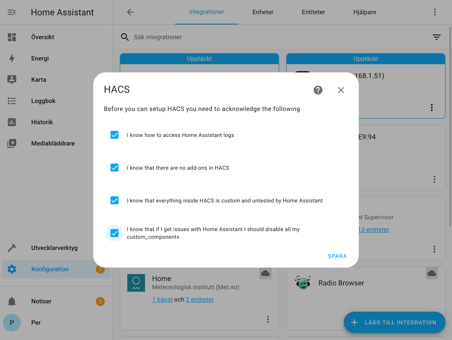Switch to the Entiteter tab
The image size is (452, 340).
(313, 12)
